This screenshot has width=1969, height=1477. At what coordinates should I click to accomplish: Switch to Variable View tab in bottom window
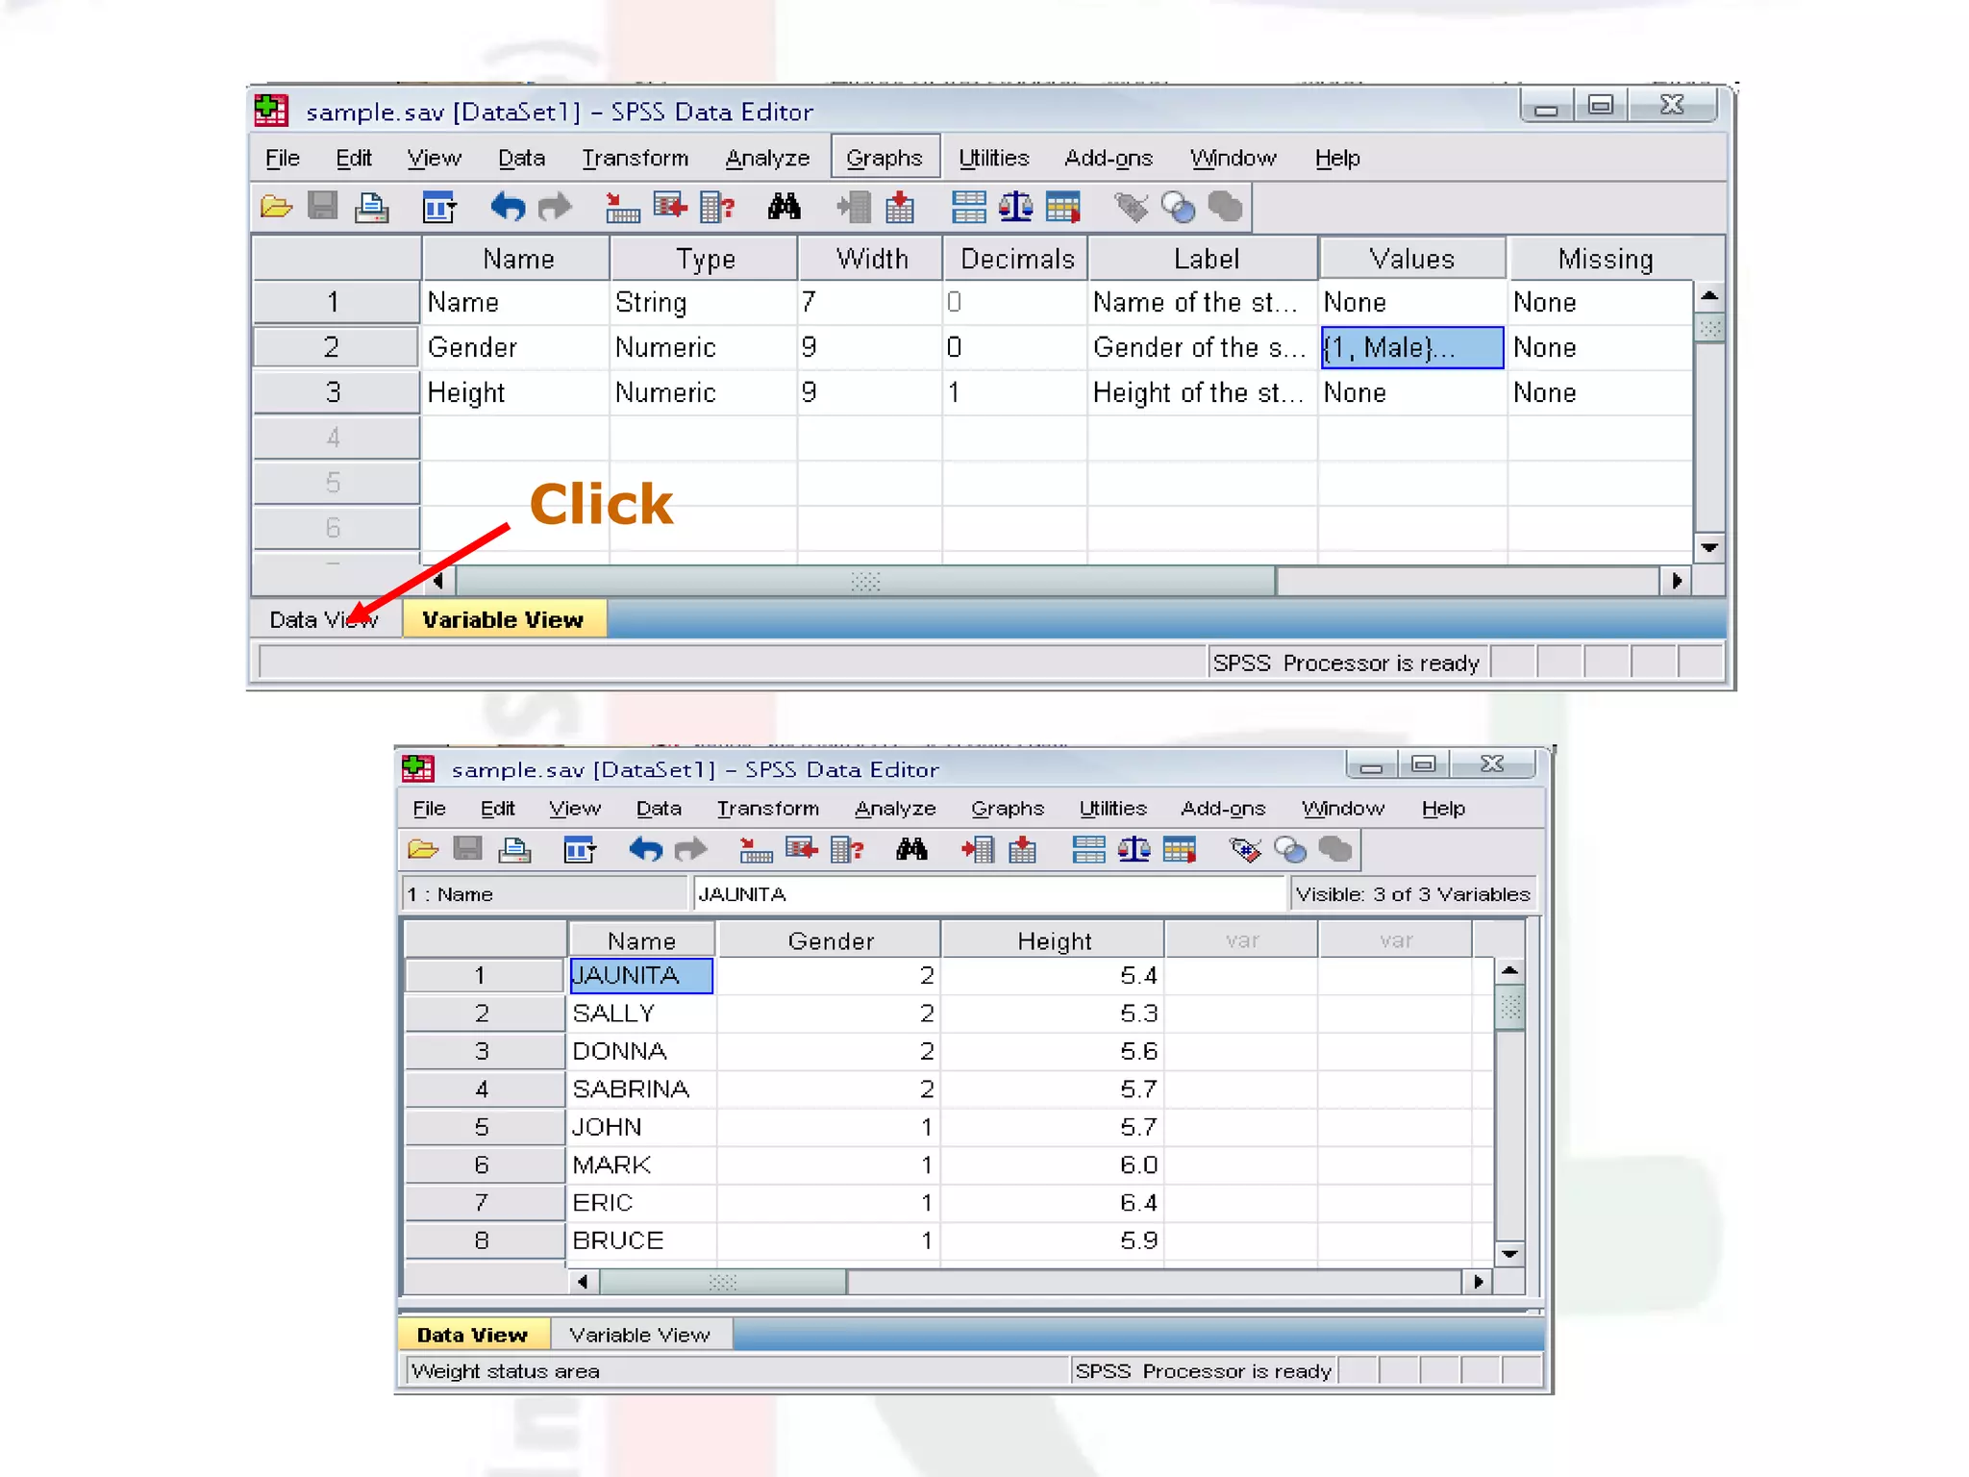[x=638, y=1335]
